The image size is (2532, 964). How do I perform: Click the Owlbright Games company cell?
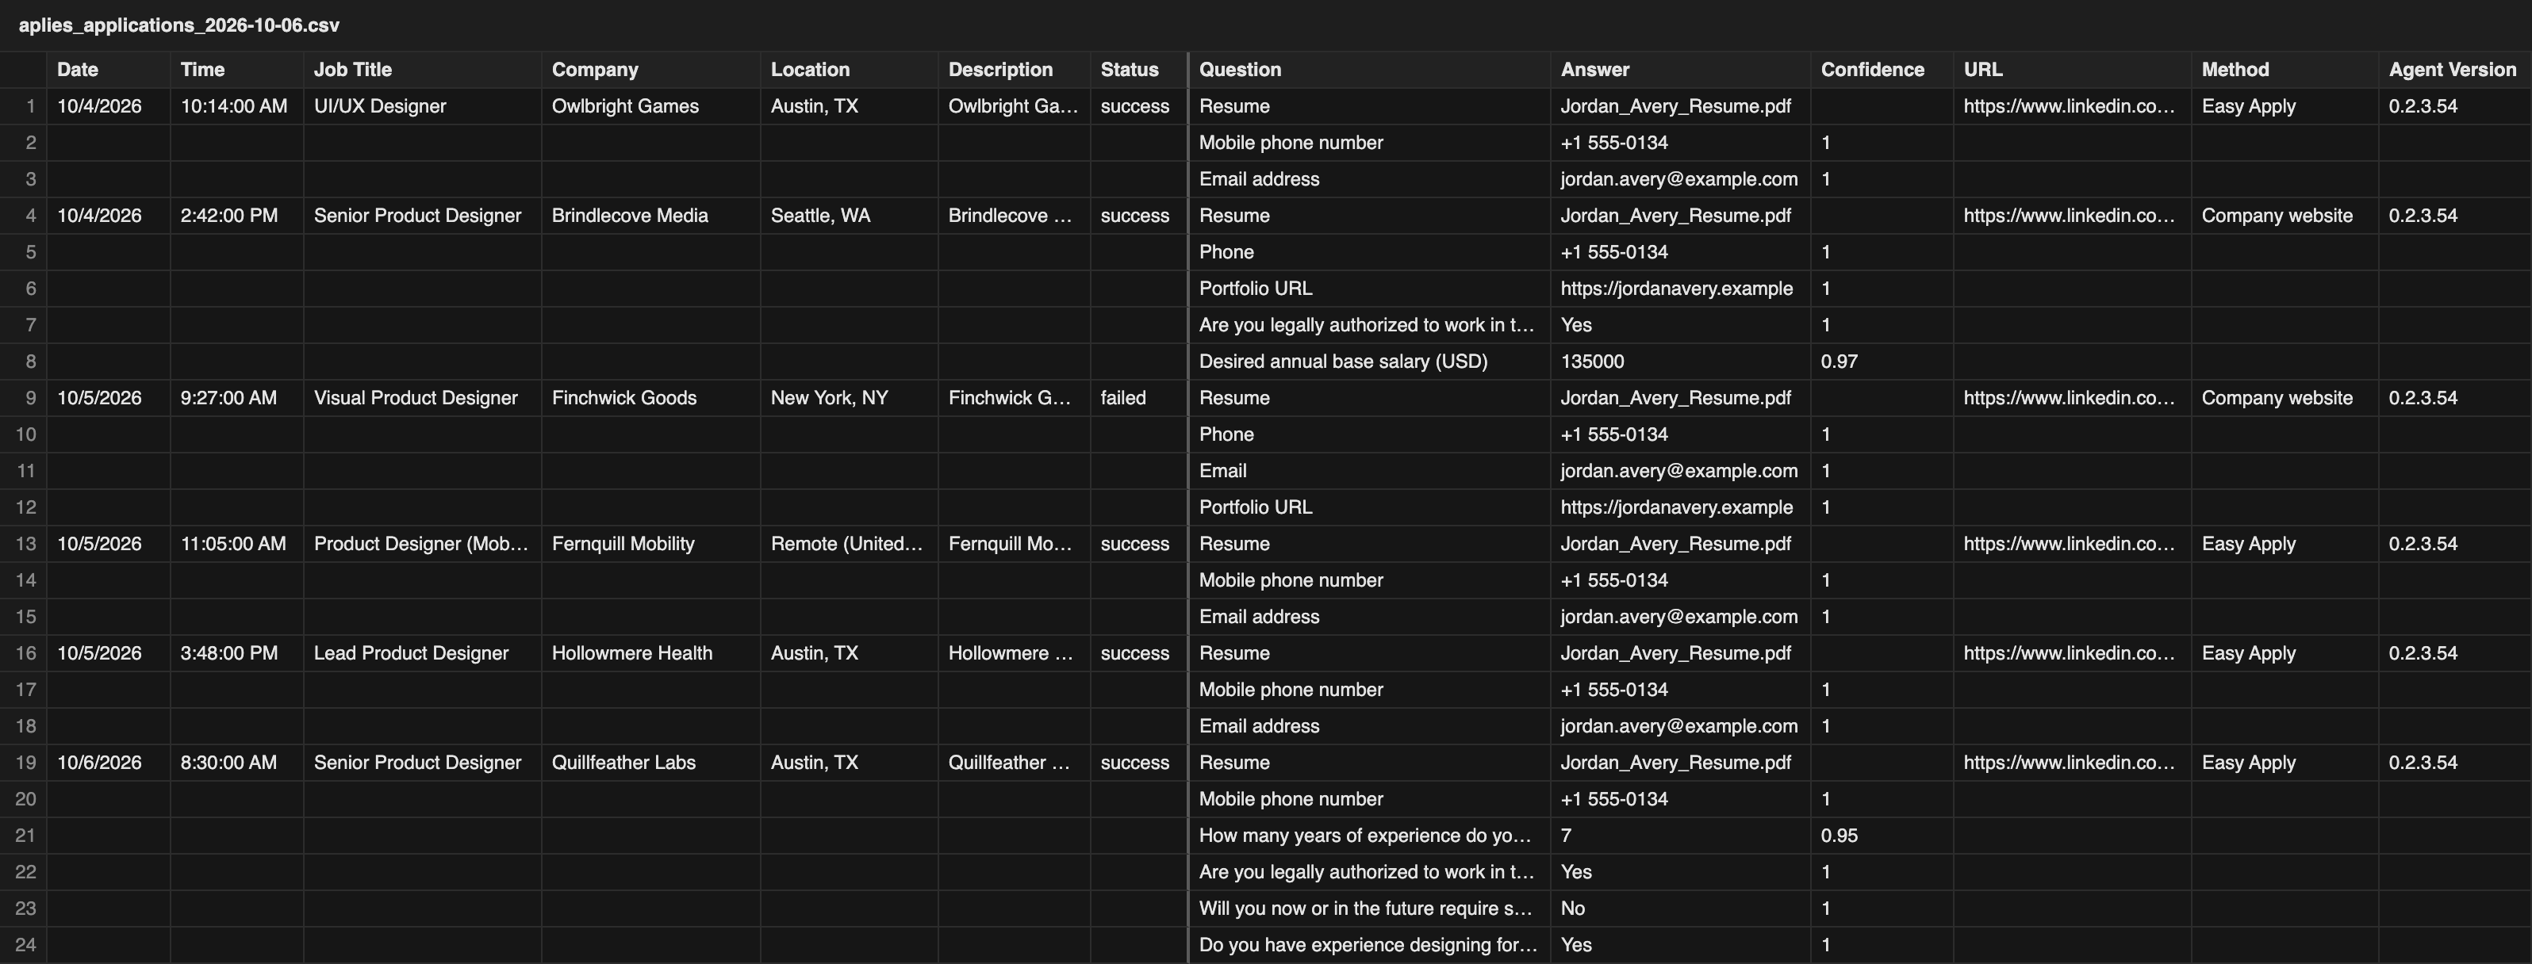point(650,106)
